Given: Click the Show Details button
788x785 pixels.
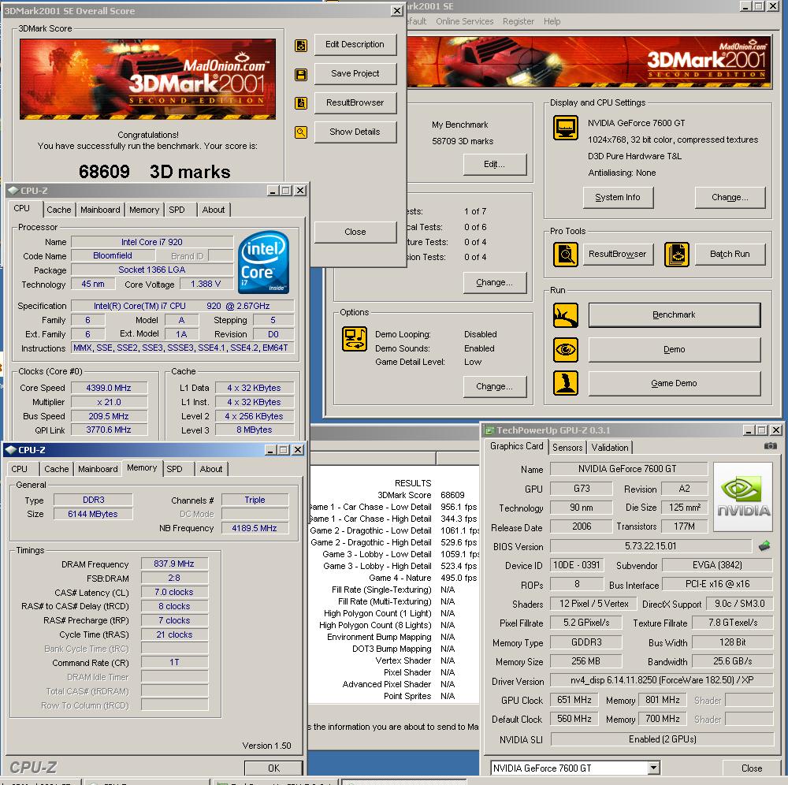Looking at the screenshot, I should click(355, 132).
